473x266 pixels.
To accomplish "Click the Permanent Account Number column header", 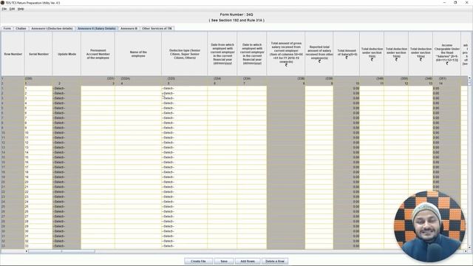I will pos(98,54).
